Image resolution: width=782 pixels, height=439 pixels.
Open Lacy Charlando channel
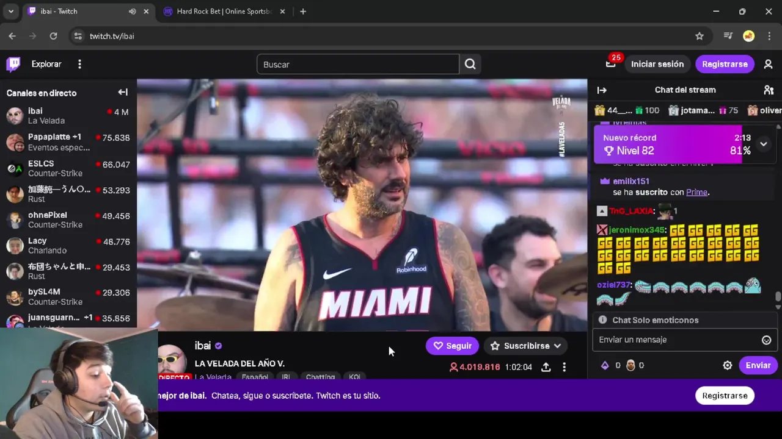tap(68, 246)
